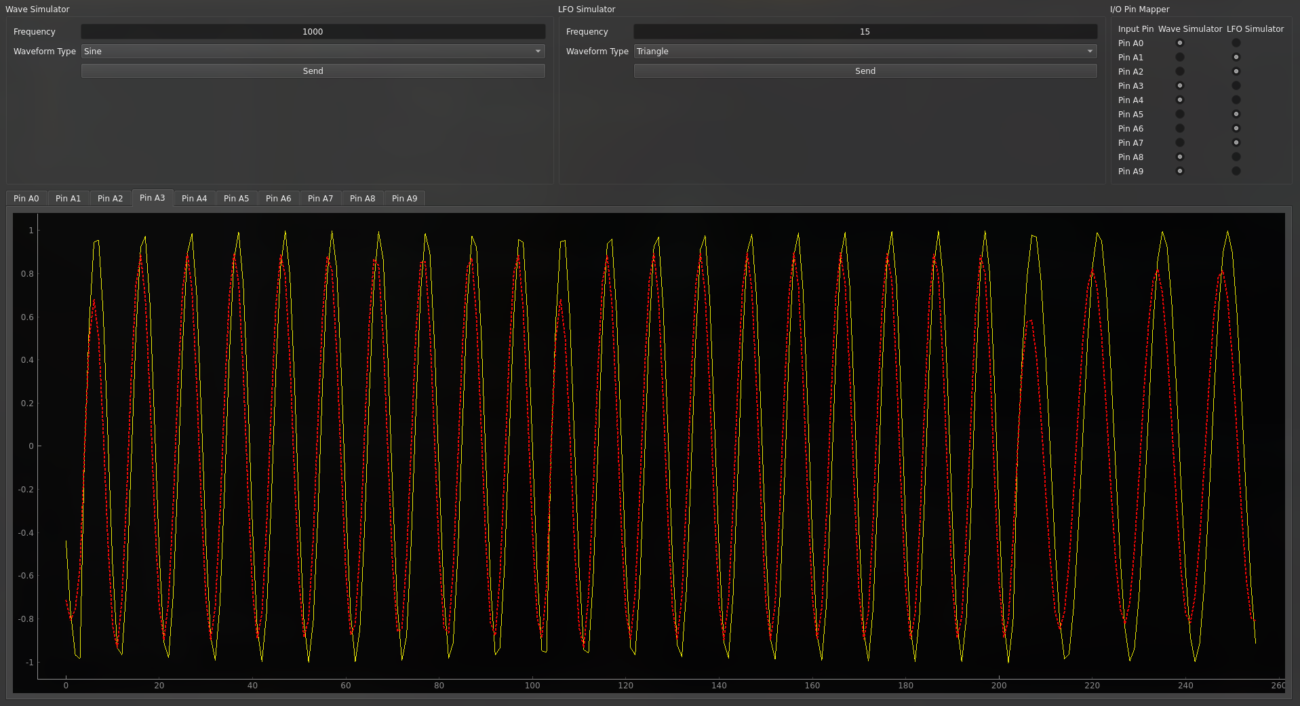This screenshot has height=706, width=1300.
Task: Click Send button in LFO Simulator panel
Action: 865,71
